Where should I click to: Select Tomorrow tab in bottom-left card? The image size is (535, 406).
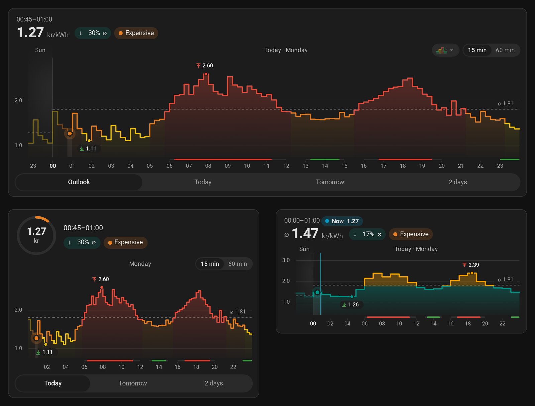tap(133, 383)
